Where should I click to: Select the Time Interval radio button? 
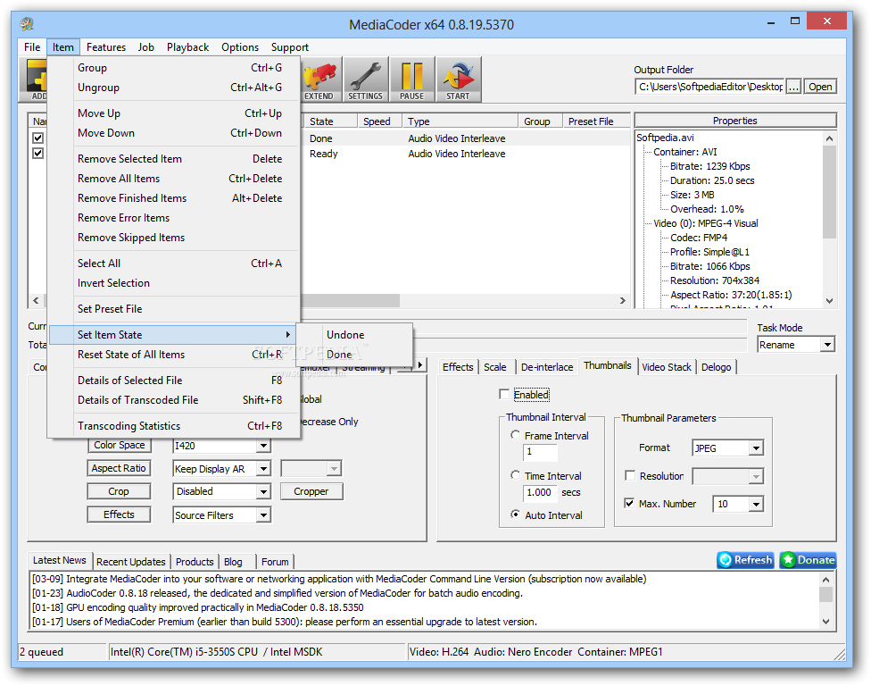[515, 475]
